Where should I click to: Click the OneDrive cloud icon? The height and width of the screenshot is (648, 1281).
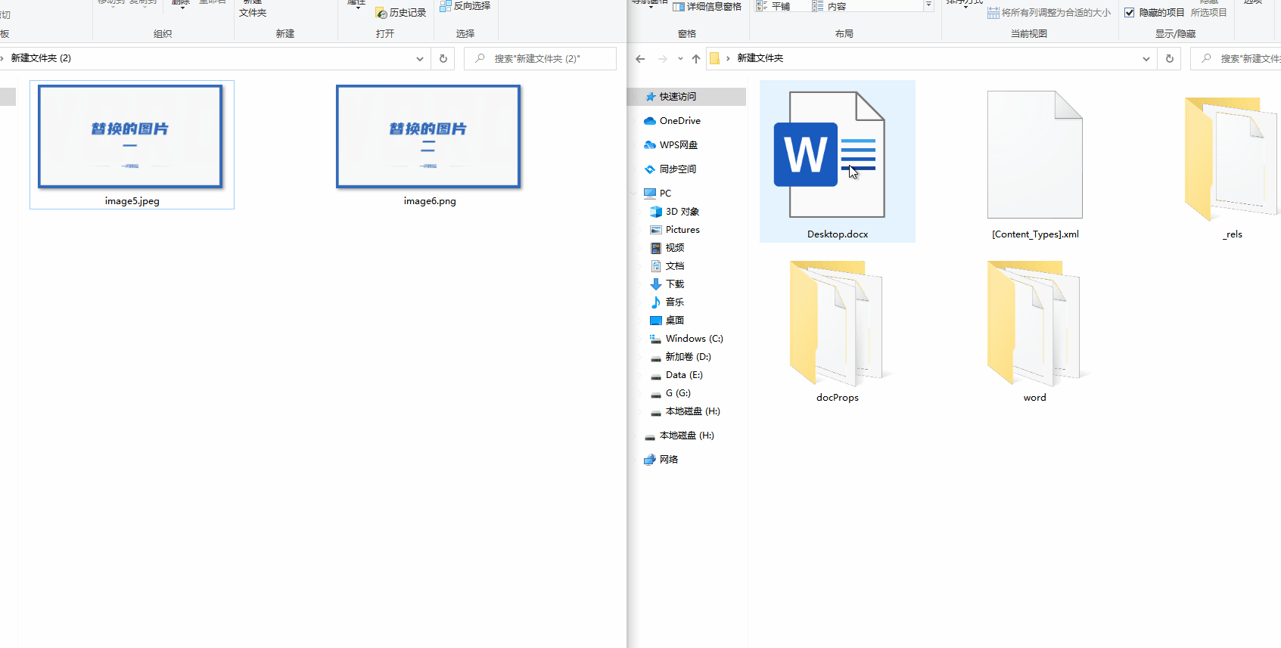coord(649,121)
